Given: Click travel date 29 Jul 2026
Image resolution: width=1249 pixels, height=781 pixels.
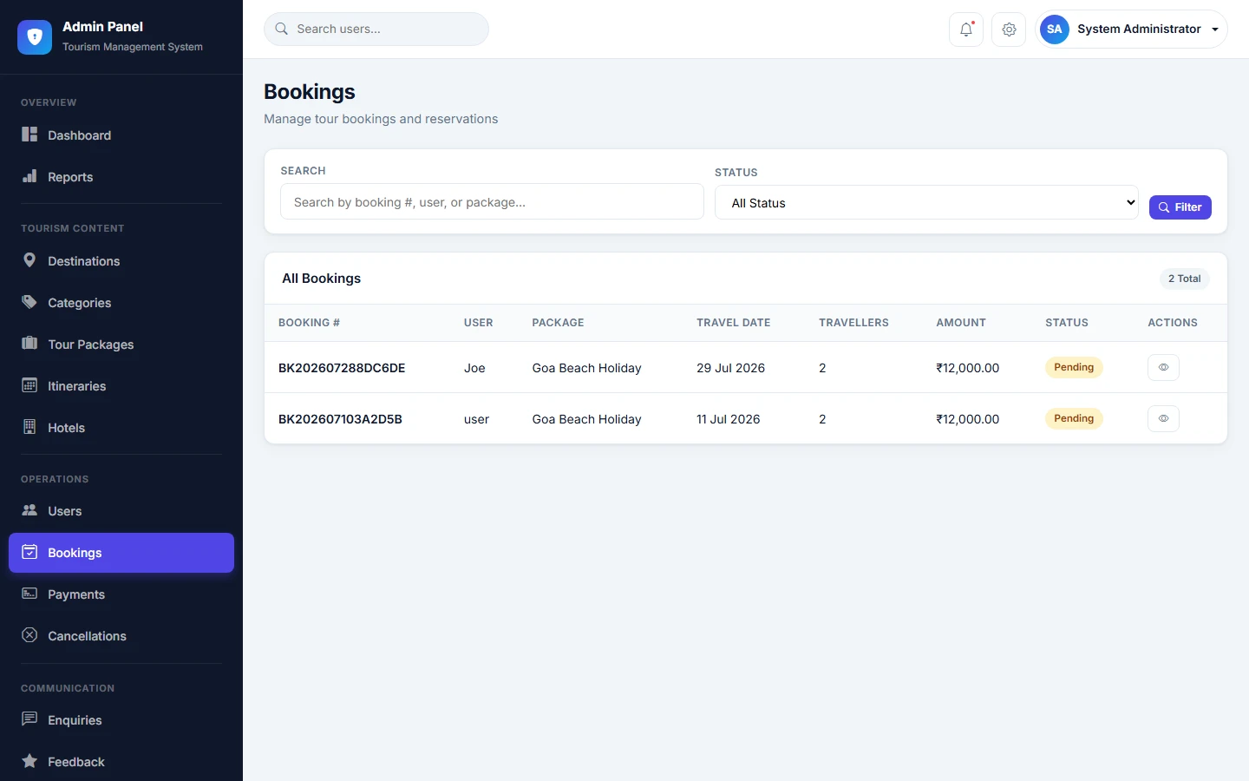Looking at the screenshot, I should click(x=730, y=368).
